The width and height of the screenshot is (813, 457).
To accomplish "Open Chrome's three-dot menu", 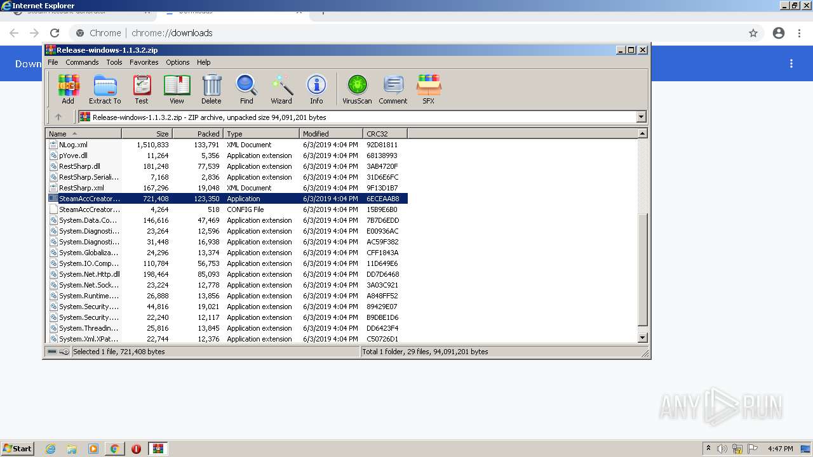I will 799,33.
